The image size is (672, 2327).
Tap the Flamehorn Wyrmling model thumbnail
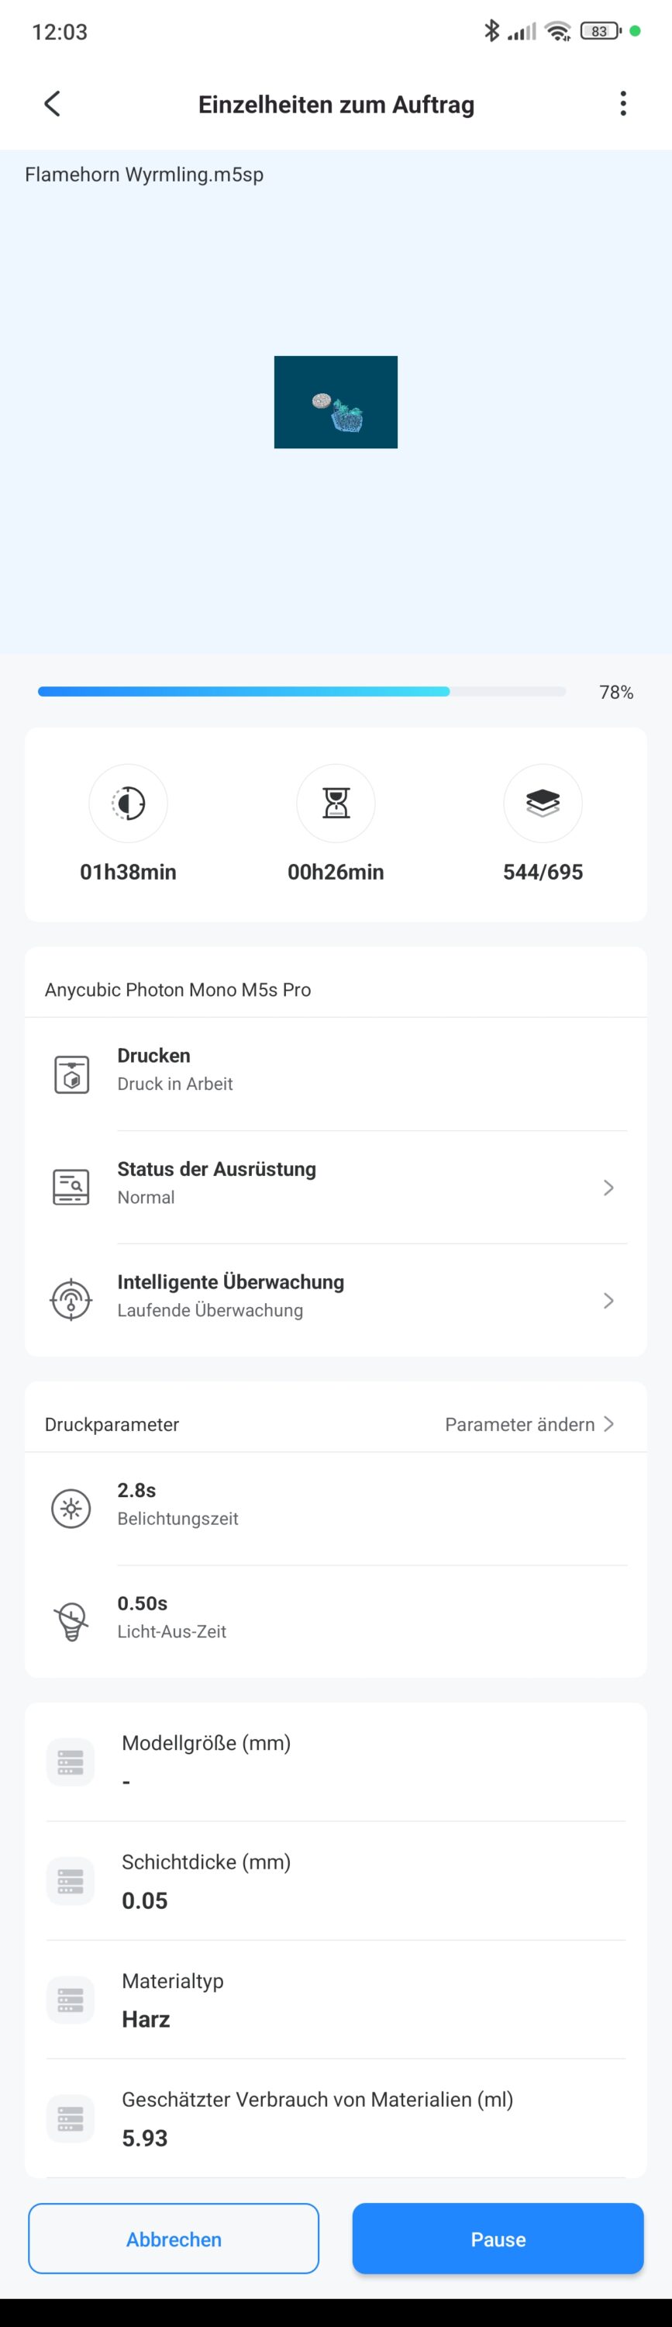(x=336, y=402)
